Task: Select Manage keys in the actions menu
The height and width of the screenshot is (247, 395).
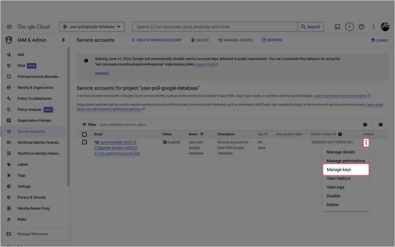Action: pos(346,170)
